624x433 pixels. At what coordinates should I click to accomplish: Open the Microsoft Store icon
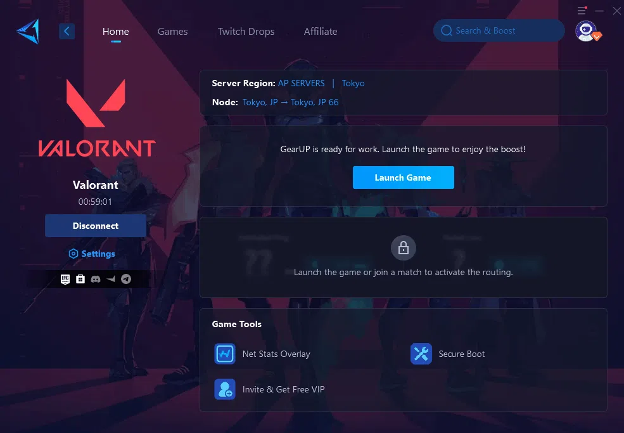80,279
